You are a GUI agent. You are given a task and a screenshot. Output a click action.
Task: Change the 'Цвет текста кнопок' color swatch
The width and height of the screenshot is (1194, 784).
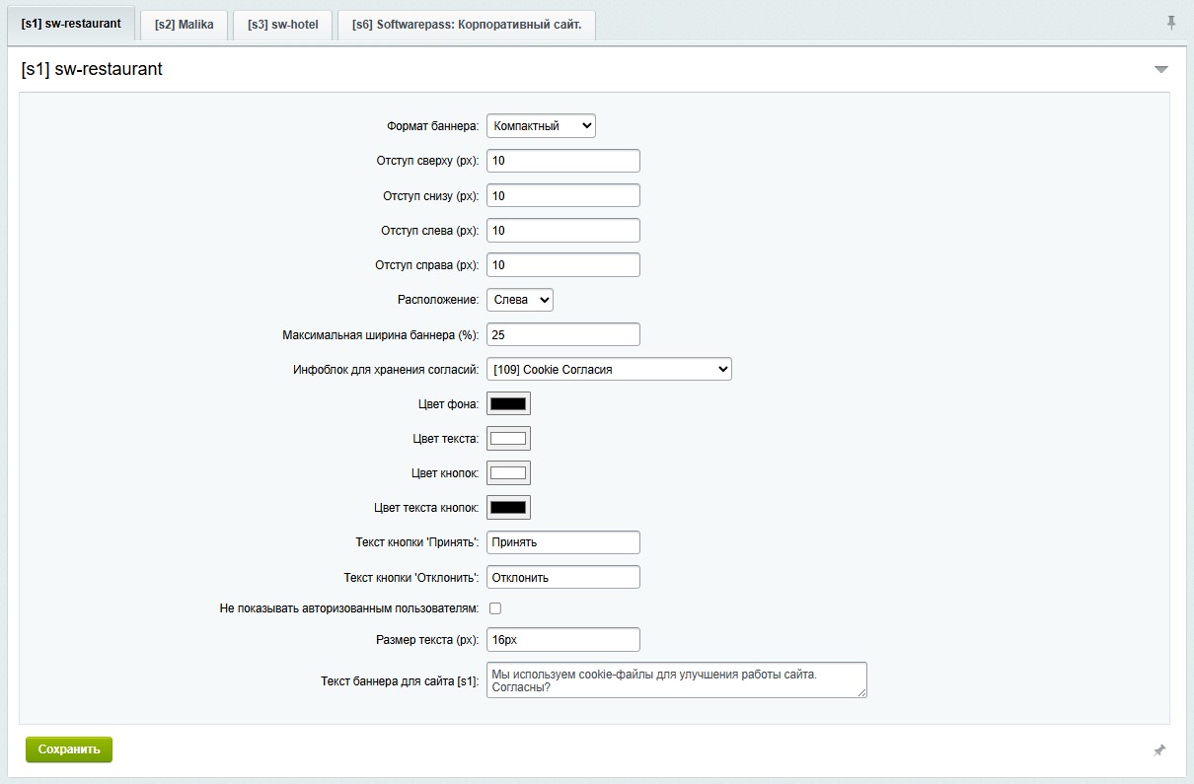[x=508, y=508]
